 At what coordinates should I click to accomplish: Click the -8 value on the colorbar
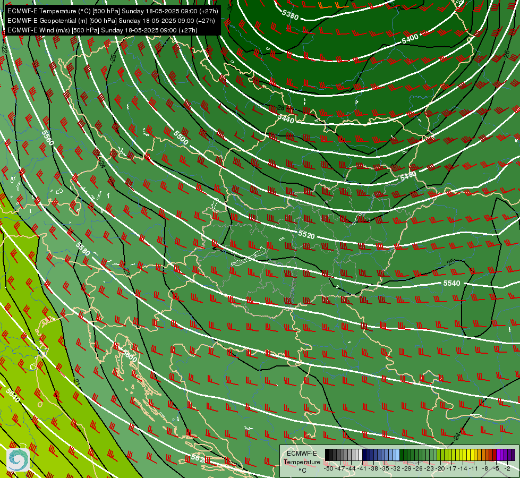485,469
